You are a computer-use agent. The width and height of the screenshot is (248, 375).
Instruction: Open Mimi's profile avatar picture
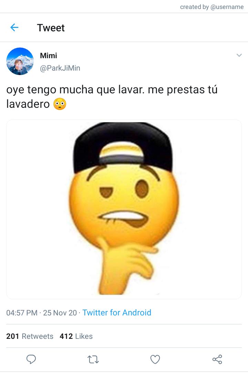pos(20,61)
